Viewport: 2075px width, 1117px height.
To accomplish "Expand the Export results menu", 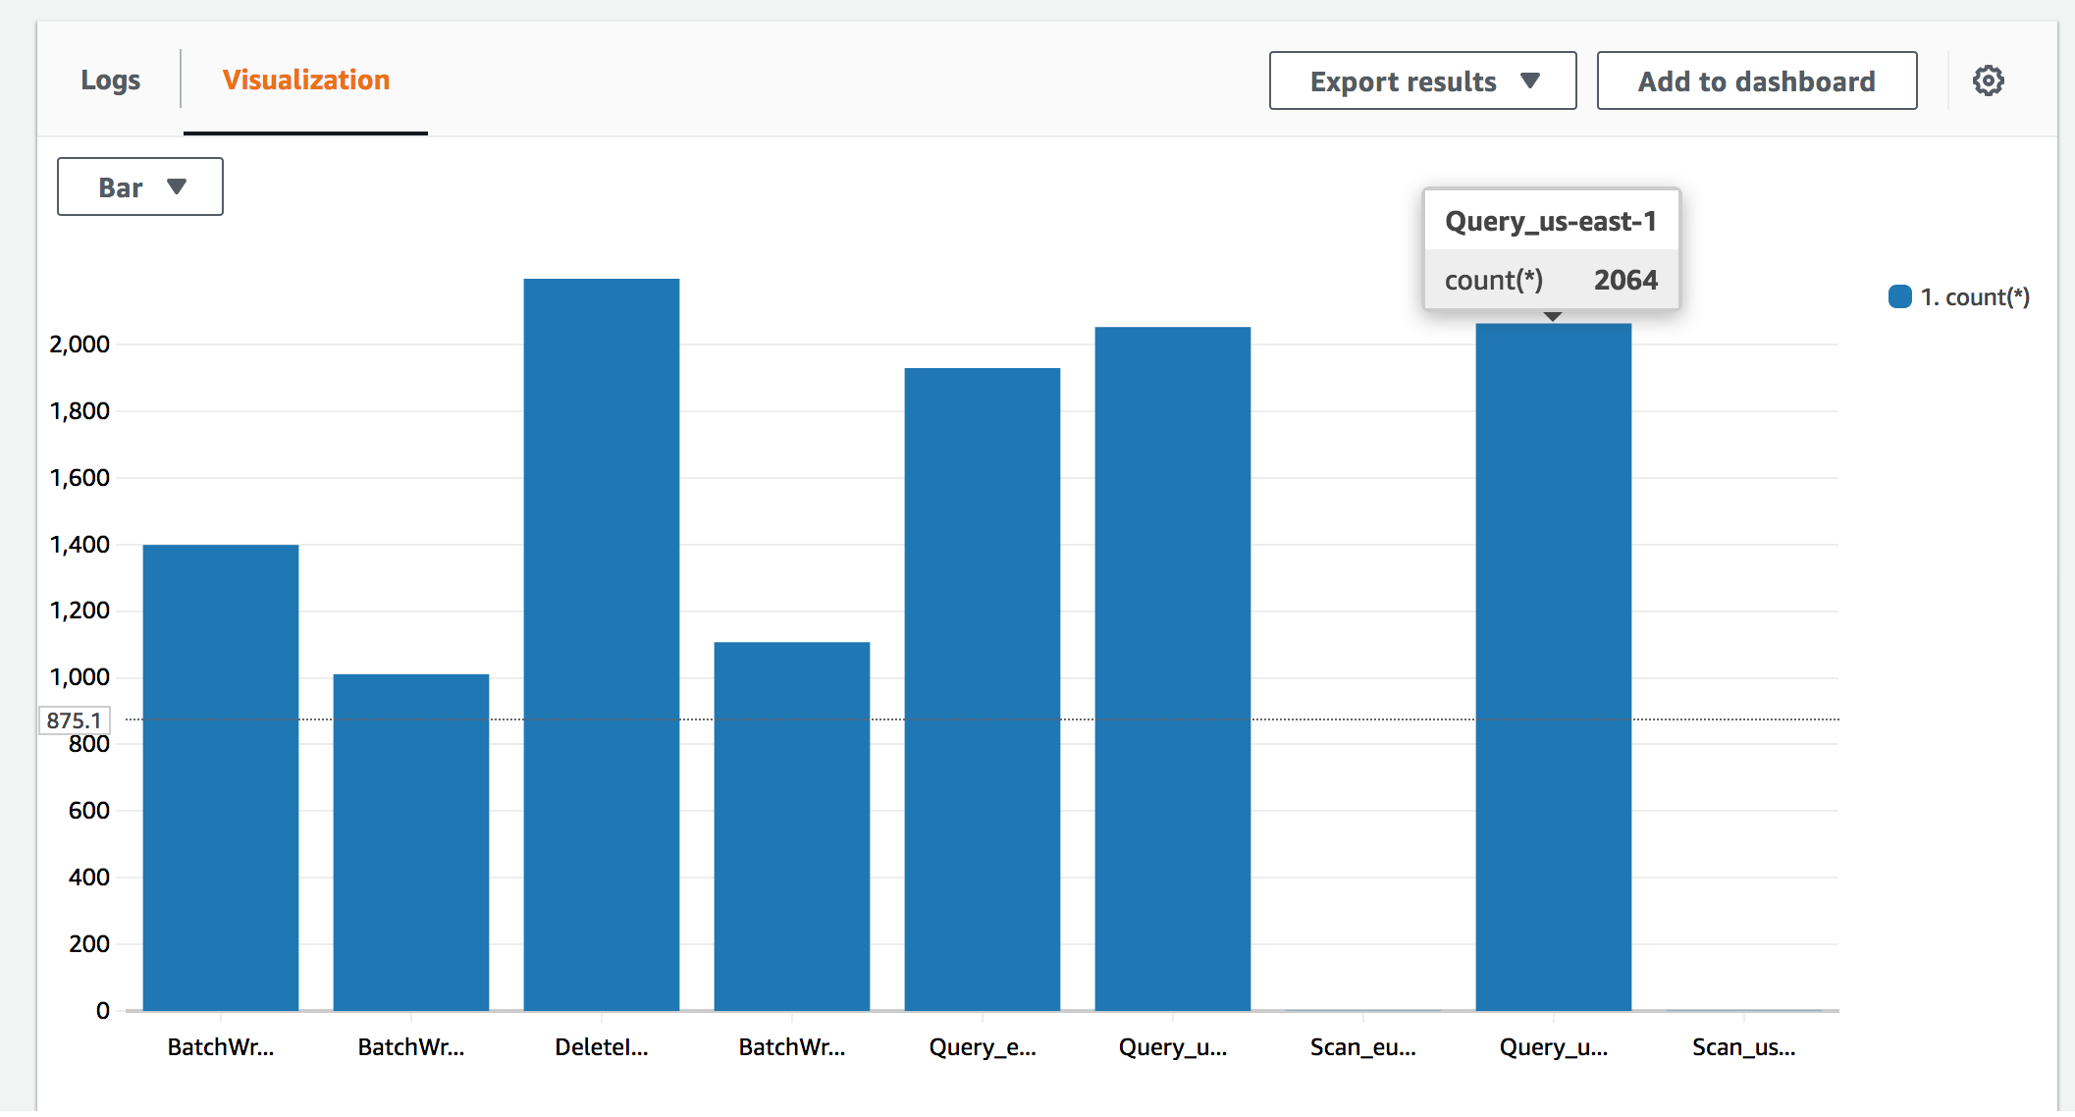I will (x=1421, y=81).
